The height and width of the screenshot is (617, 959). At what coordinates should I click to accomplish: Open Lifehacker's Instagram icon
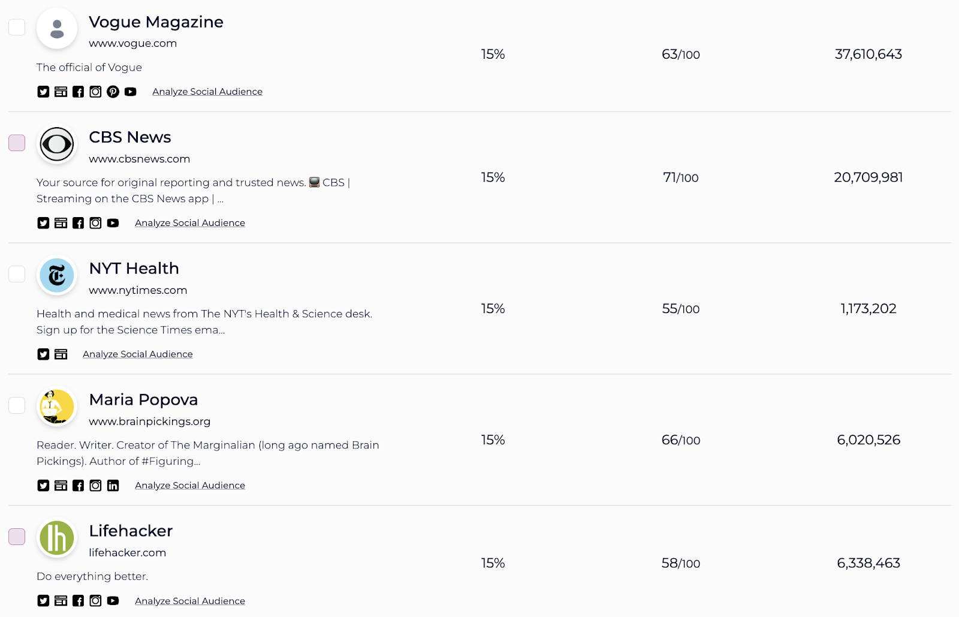95,601
